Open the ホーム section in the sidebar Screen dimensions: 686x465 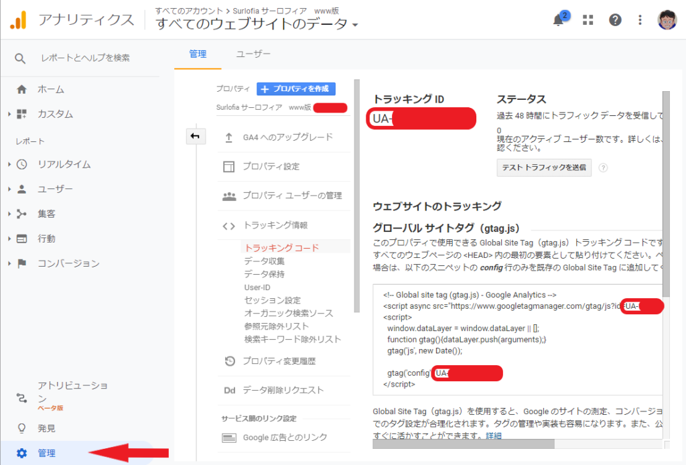[50, 88]
